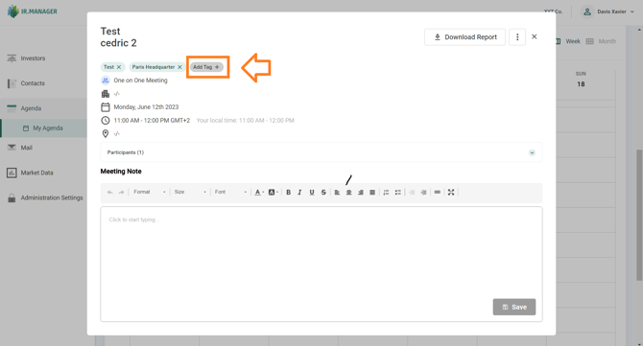Open the Investors menu item
The width and height of the screenshot is (643, 346).
33,58
